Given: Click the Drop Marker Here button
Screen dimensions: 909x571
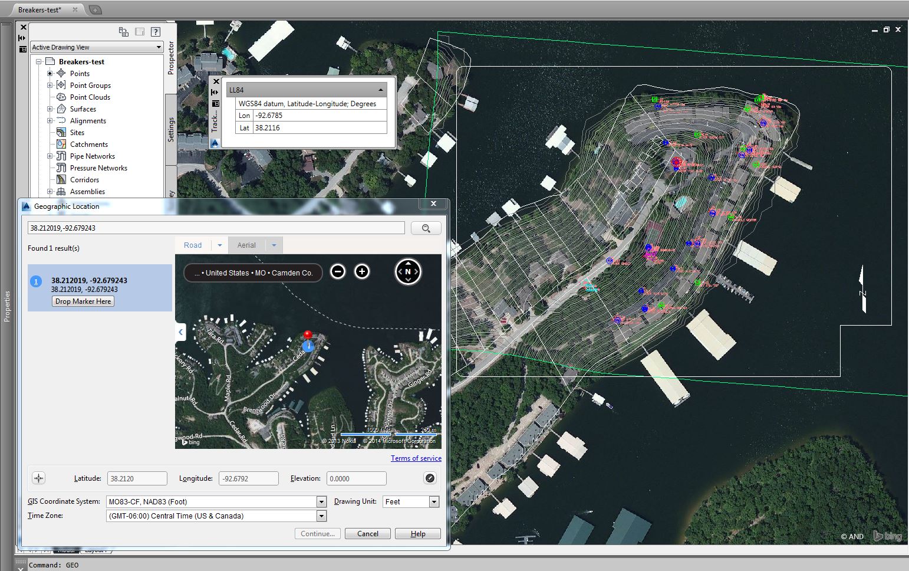Looking at the screenshot, I should (x=83, y=301).
